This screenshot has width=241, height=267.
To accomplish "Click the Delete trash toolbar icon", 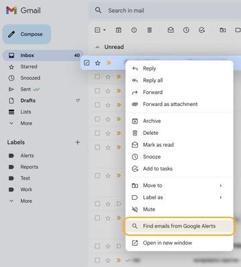I will [149, 30].
